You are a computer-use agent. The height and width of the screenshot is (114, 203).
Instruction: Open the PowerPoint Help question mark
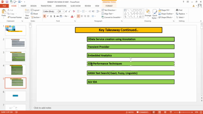183,2
